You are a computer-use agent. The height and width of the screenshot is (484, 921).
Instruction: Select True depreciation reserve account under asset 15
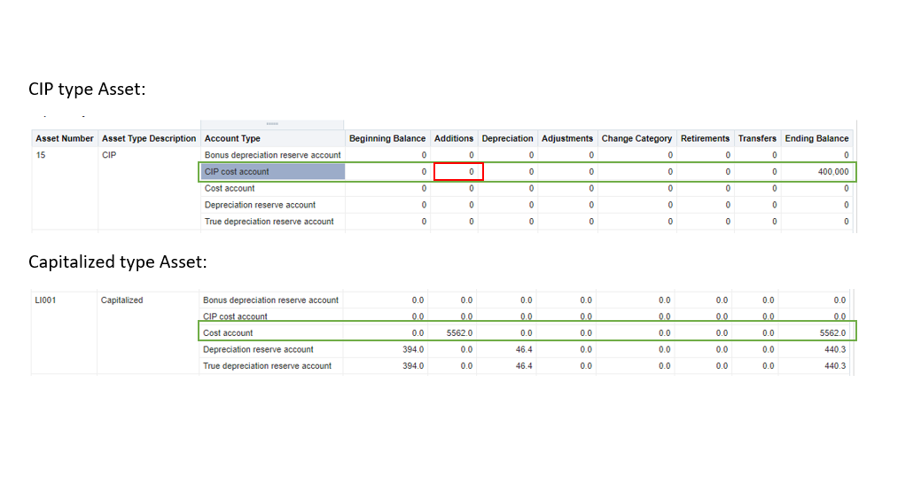pyautogui.click(x=269, y=222)
